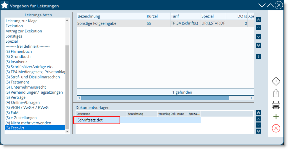This screenshot has width=288, height=149.
Task: Select (A) Online-Abfragen entry
Action: [22, 102]
